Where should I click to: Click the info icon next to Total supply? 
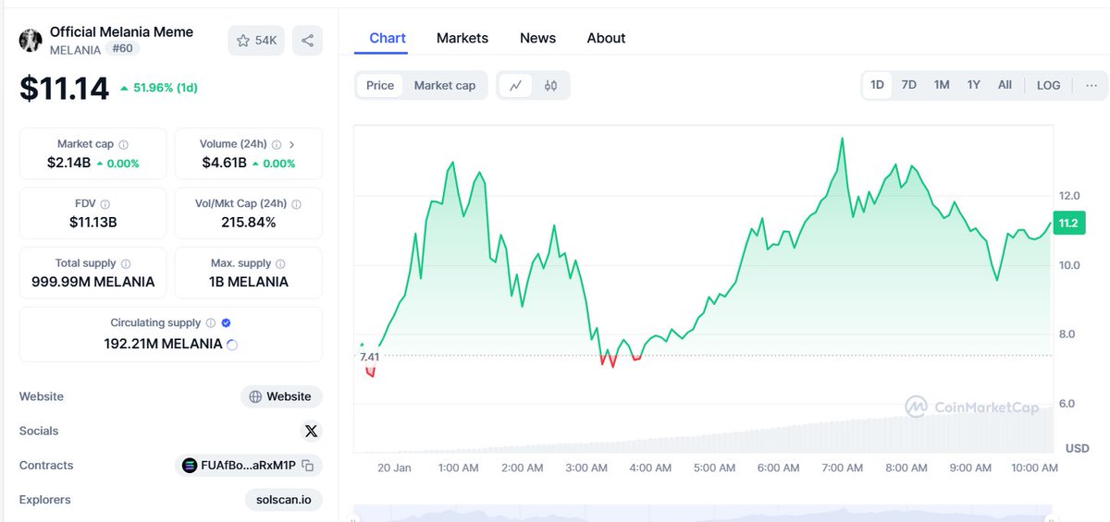click(126, 263)
